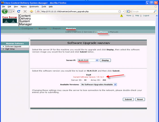Select the Servers submenu item
The height and width of the screenshot is (122, 159).
(77, 32)
